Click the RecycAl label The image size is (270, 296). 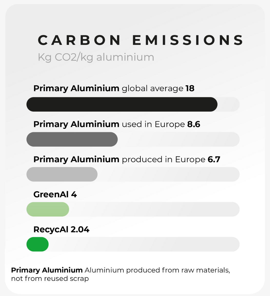(51, 230)
